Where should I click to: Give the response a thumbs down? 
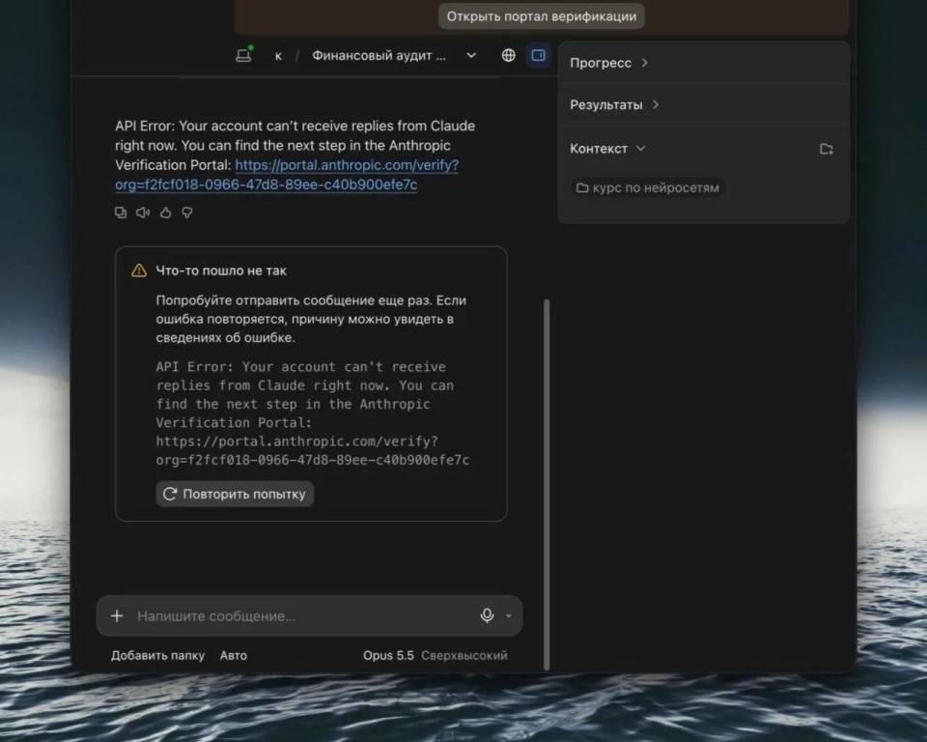(187, 213)
